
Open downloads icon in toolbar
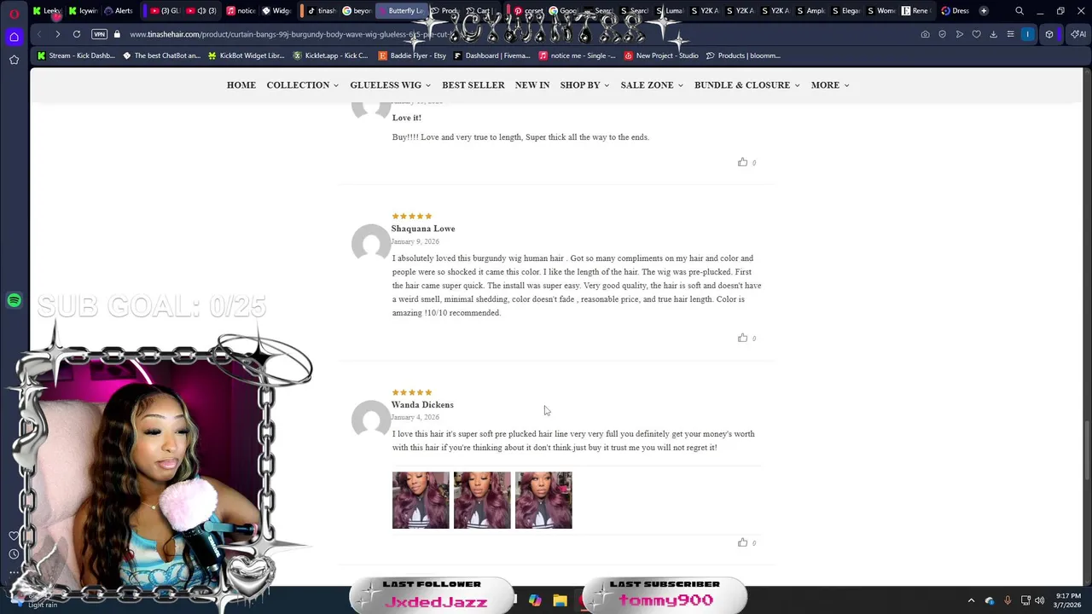pyautogui.click(x=993, y=34)
